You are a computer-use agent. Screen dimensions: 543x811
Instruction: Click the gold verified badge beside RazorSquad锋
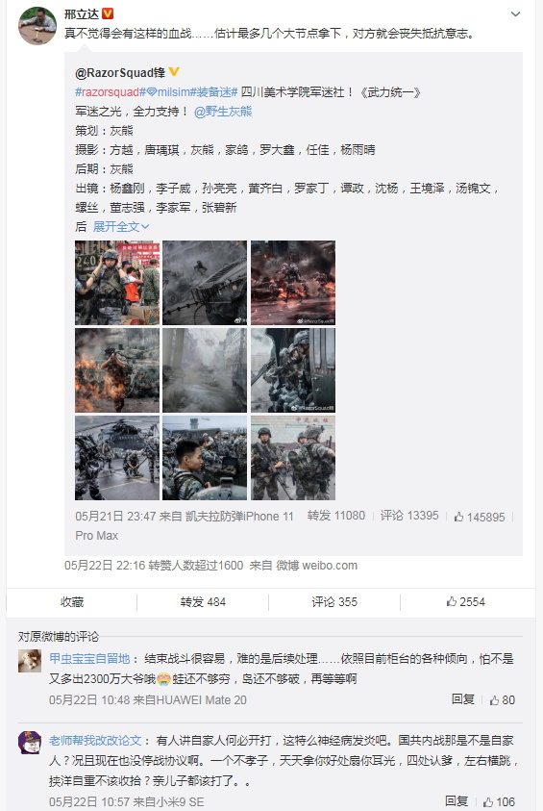pyautogui.click(x=174, y=72)
